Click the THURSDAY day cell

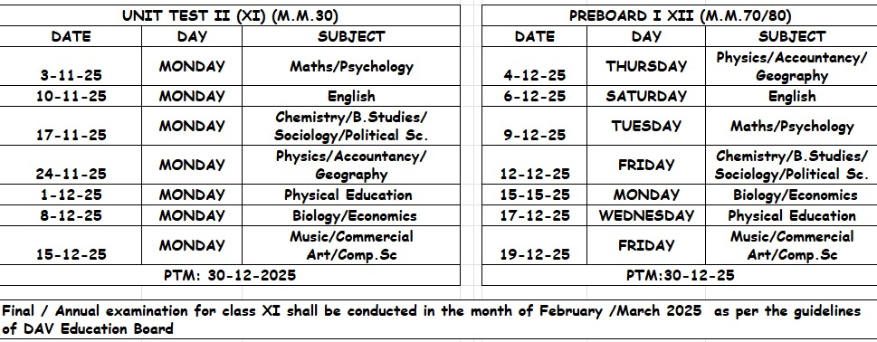click(x=646, y=66)
